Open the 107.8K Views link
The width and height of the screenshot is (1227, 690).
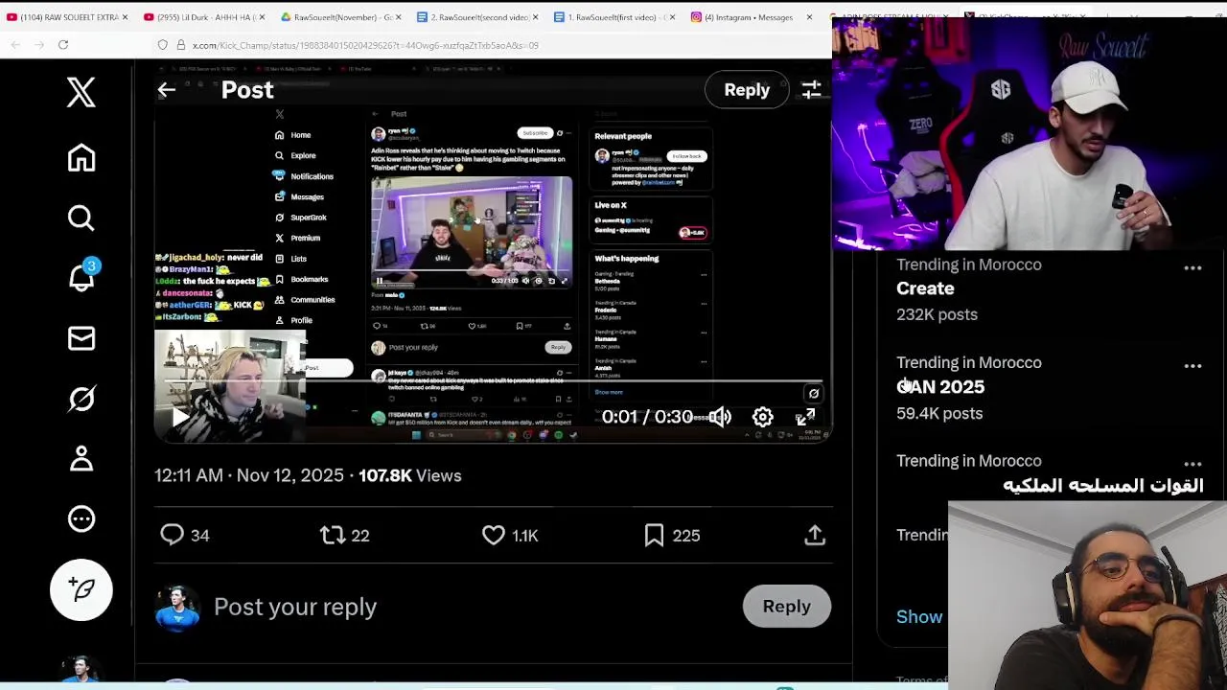coord(409,475)
